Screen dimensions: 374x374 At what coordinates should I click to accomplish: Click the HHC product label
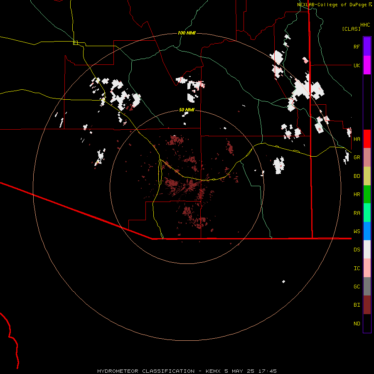(365, 25)
